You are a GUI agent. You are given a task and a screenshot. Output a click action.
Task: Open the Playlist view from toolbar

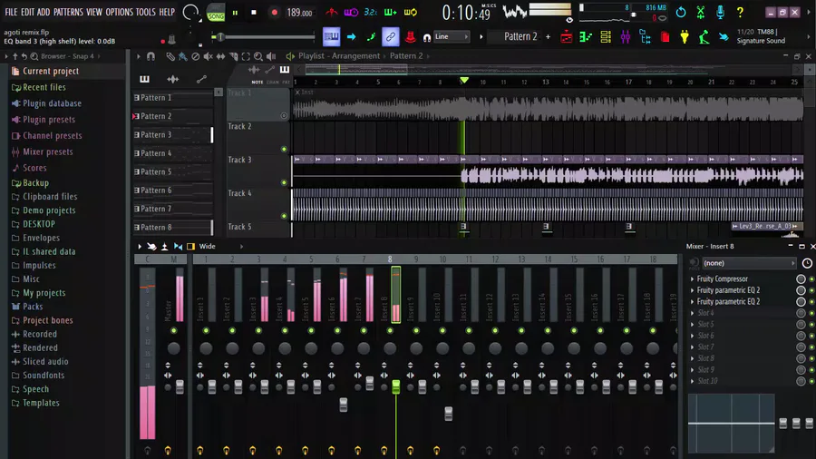click(x=566, y=37)
